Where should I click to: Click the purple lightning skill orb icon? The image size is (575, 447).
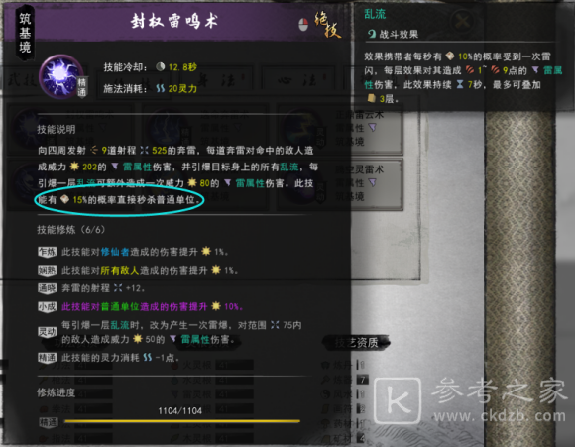tap(61, 76)
